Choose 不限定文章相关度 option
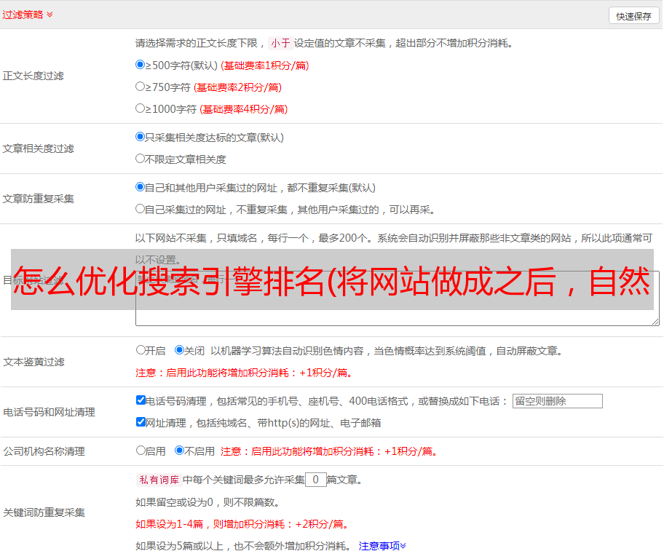The image size is (664, 559). 141,159
